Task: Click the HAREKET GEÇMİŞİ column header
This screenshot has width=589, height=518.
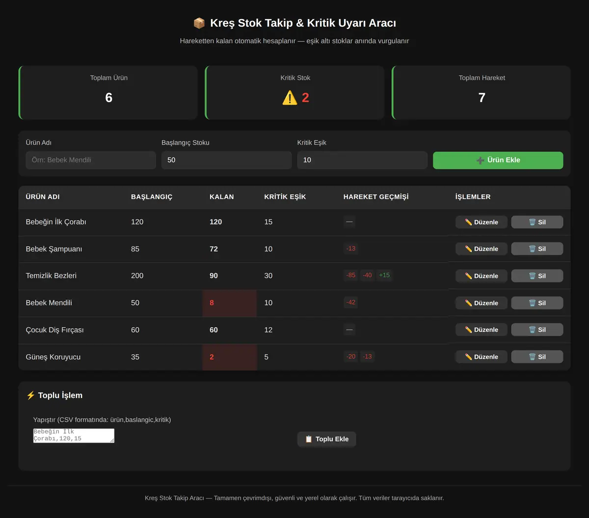Action: pos(376,197)
